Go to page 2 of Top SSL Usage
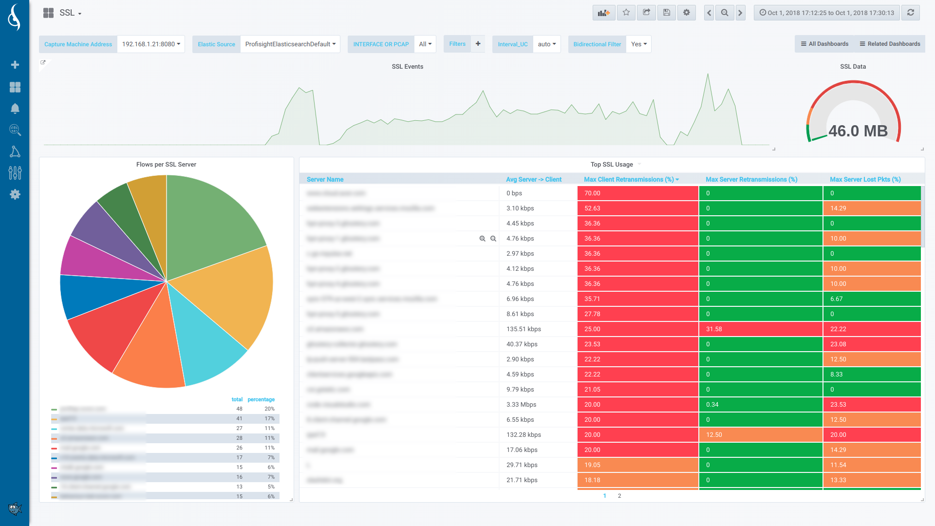Image resolution: width=935 pixels, height=526 pixels. (619, 496)
